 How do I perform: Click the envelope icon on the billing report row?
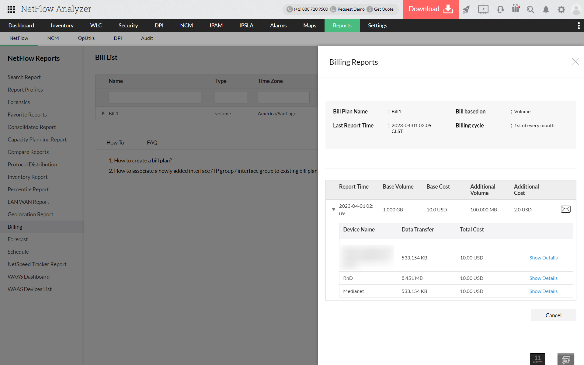click(565, 209)
